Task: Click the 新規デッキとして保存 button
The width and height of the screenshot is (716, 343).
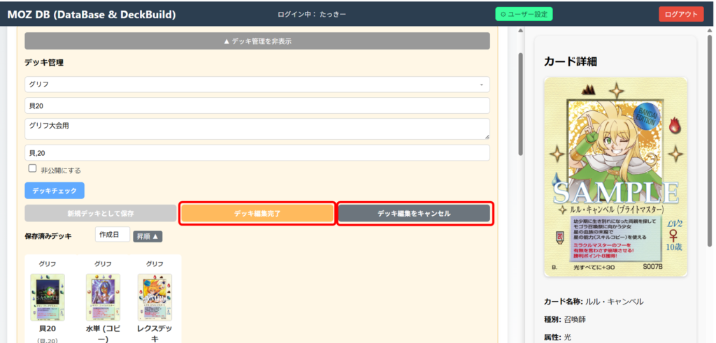Action: pos(100,213)
